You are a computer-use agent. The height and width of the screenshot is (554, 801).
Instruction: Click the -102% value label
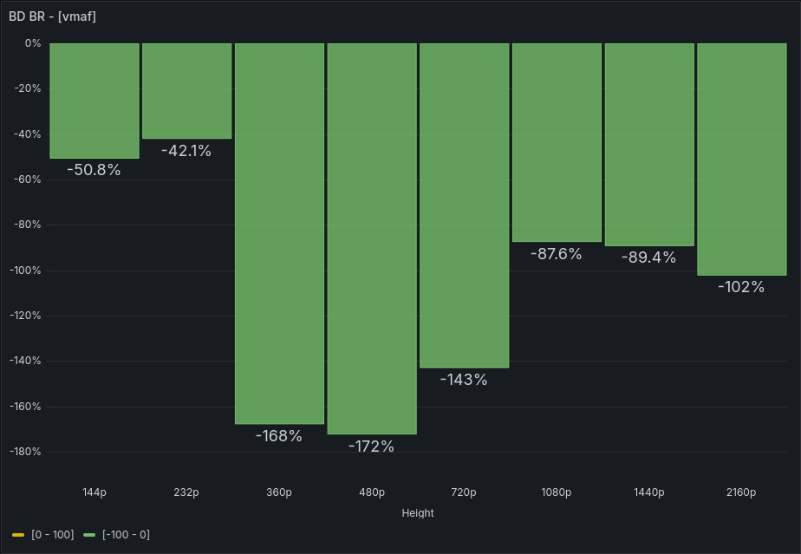tap(741, 287)
